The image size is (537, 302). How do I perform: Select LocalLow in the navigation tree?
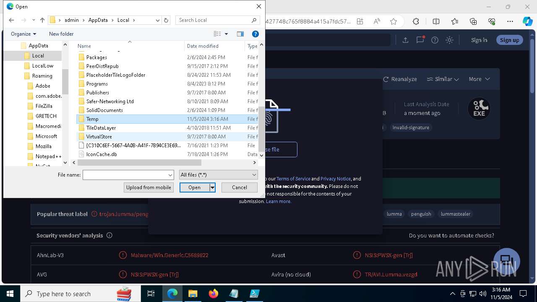tap(43, 66)
